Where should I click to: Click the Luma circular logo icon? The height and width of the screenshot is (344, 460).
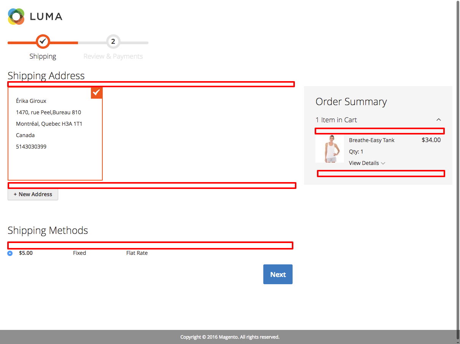pos(16,16)
